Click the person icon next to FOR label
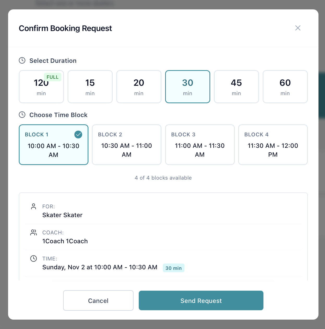 [33, 206]
